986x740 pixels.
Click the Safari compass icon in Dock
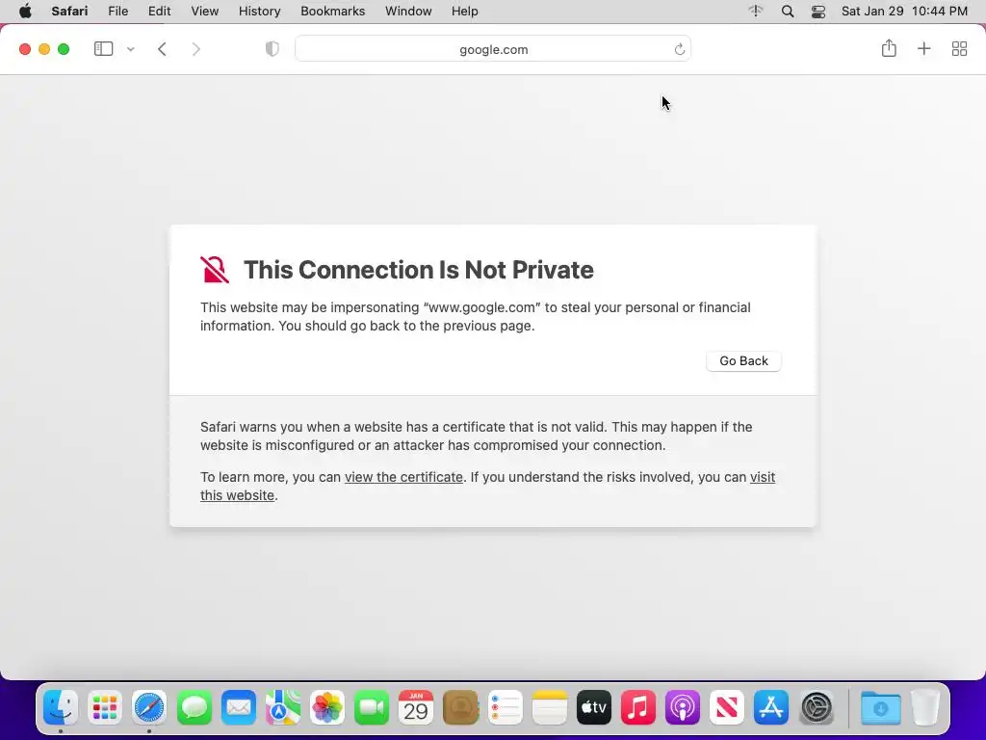click(x=149, y=707)
